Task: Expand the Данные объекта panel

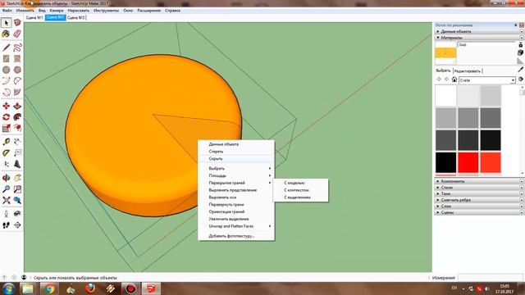Action: [x=478, y=31]
